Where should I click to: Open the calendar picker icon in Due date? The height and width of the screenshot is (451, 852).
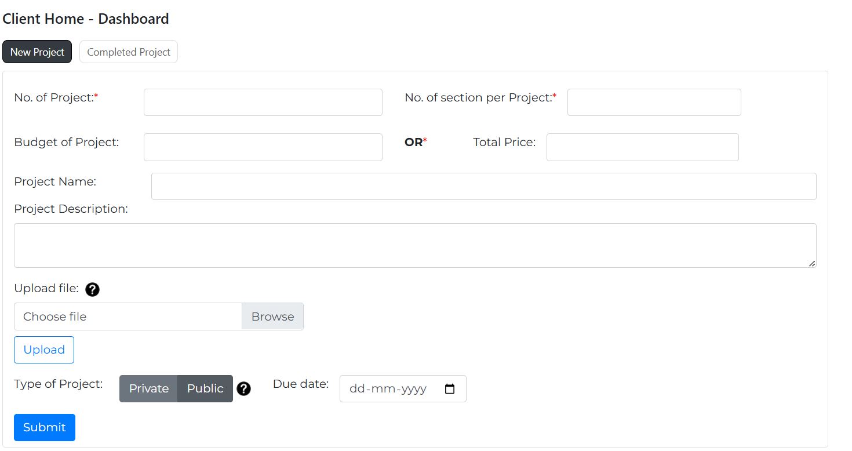point(450,389)
